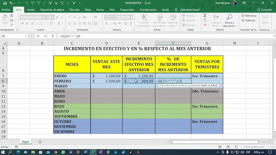Collapse the ribbon with the up arrow
This screenshot has height=155, width=276.
(274, 30)
